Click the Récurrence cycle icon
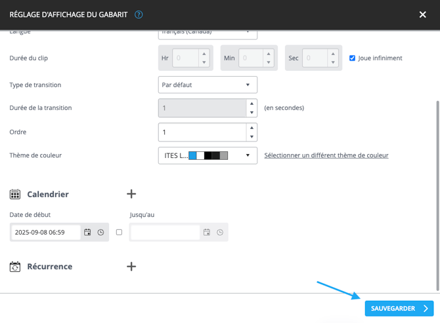The height and width of the screenshot is (323, 440). pos(15,267)
